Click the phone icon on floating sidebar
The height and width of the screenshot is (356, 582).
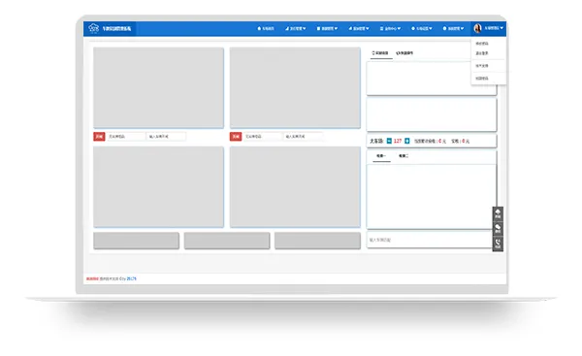498,243
